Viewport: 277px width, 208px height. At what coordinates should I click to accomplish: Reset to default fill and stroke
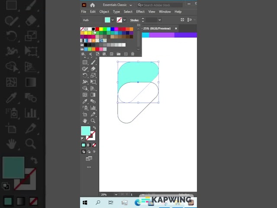coord(83,139)
